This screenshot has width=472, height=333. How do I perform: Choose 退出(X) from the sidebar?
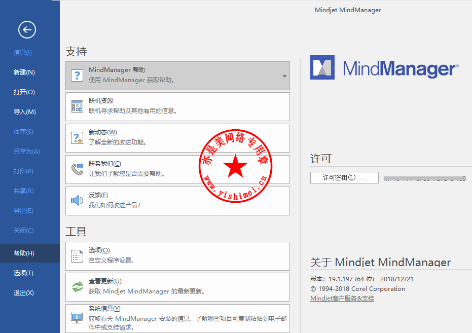pyautogui.click(x=23, y=292)
